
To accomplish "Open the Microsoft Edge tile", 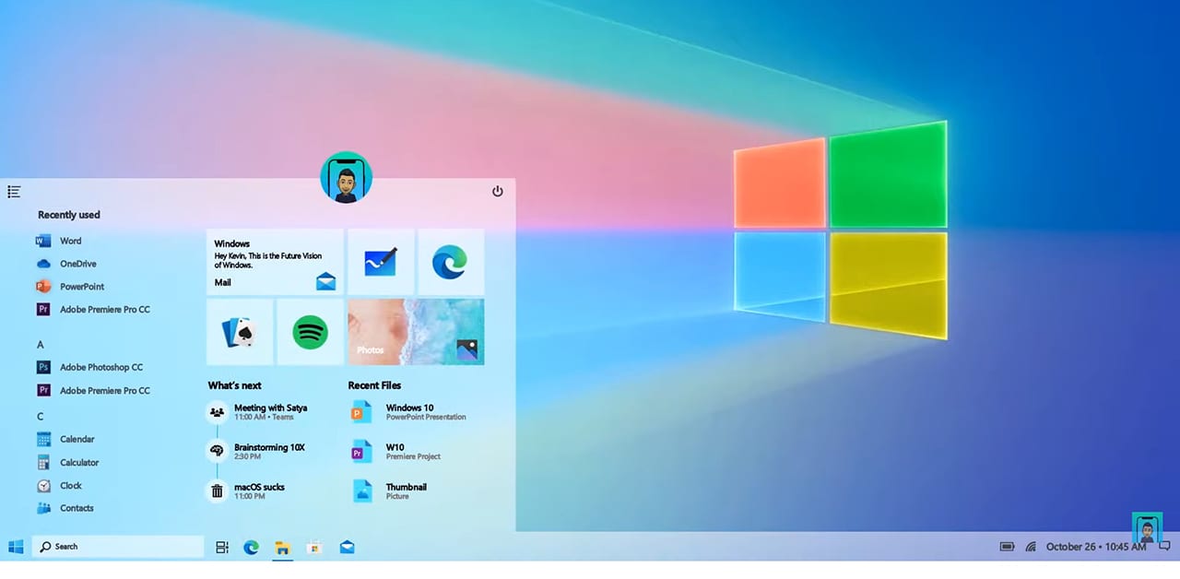I will coord(451,262).
